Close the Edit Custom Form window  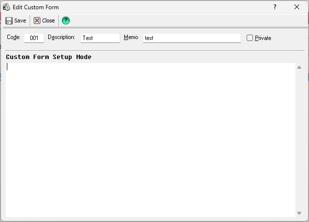297,7
